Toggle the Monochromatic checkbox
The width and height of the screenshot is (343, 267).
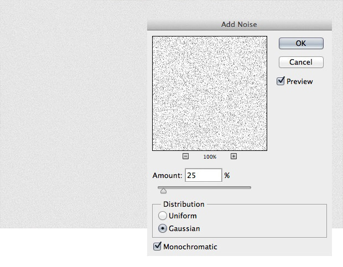click(157, 247)
